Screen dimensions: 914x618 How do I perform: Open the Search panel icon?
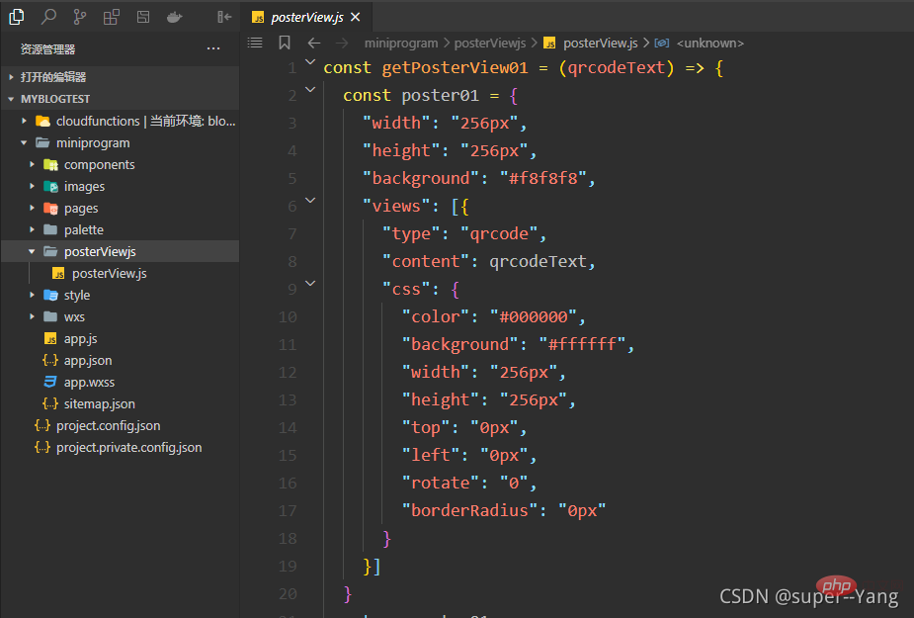click(x=48, y=17)
